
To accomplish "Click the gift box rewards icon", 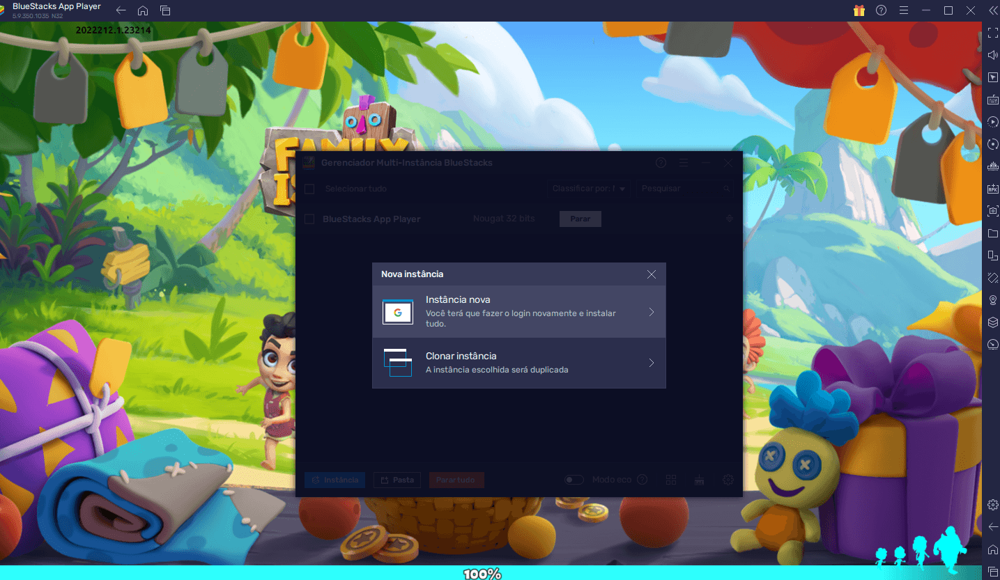I will (x=859, y=10).
